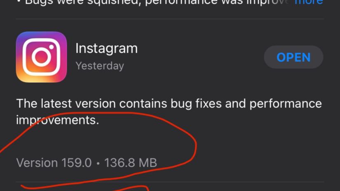Tap the divider line above the Instagram entry

pyautogui.click(x=170, y=19)
